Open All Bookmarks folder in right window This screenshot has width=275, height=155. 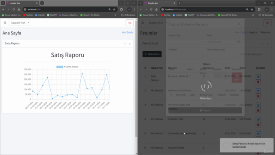coord(266,15)
